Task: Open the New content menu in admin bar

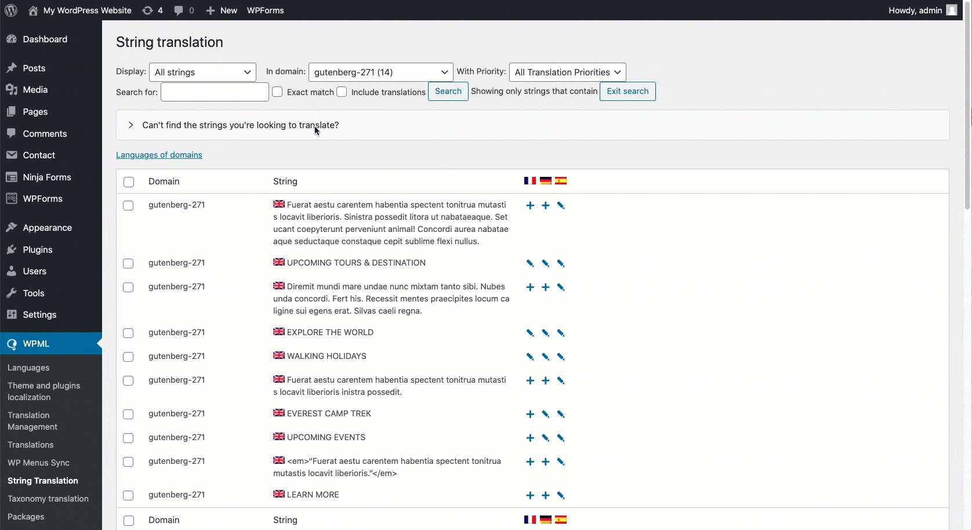Action: [222, 10]
